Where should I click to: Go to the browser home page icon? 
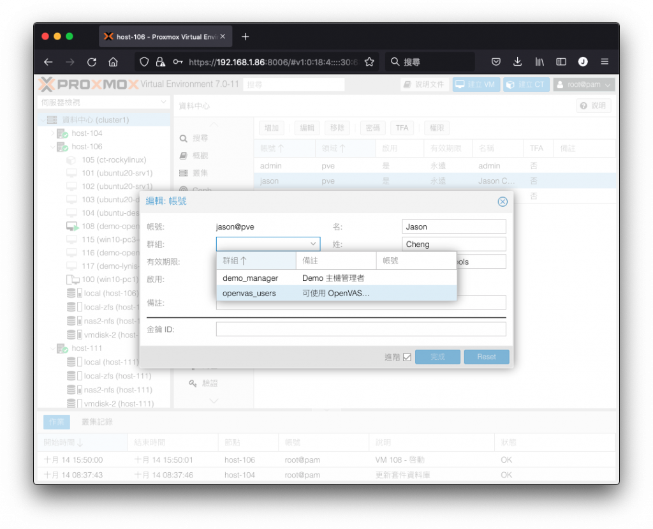tap(114, 62)
